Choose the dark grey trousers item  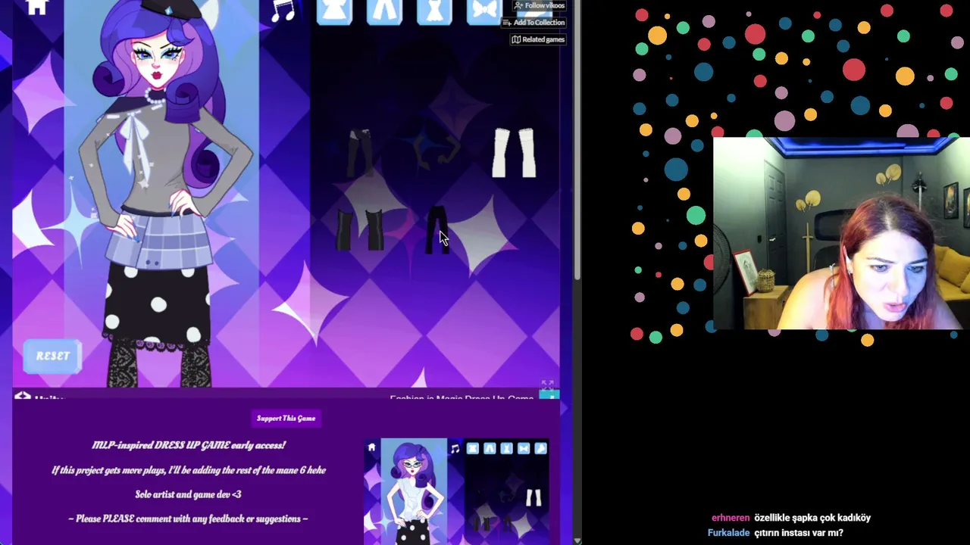click(361, 152)
